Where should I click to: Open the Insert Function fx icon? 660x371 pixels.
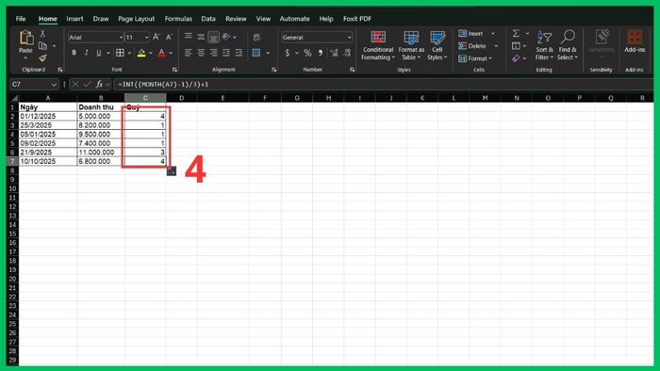(x=99, y=85)
